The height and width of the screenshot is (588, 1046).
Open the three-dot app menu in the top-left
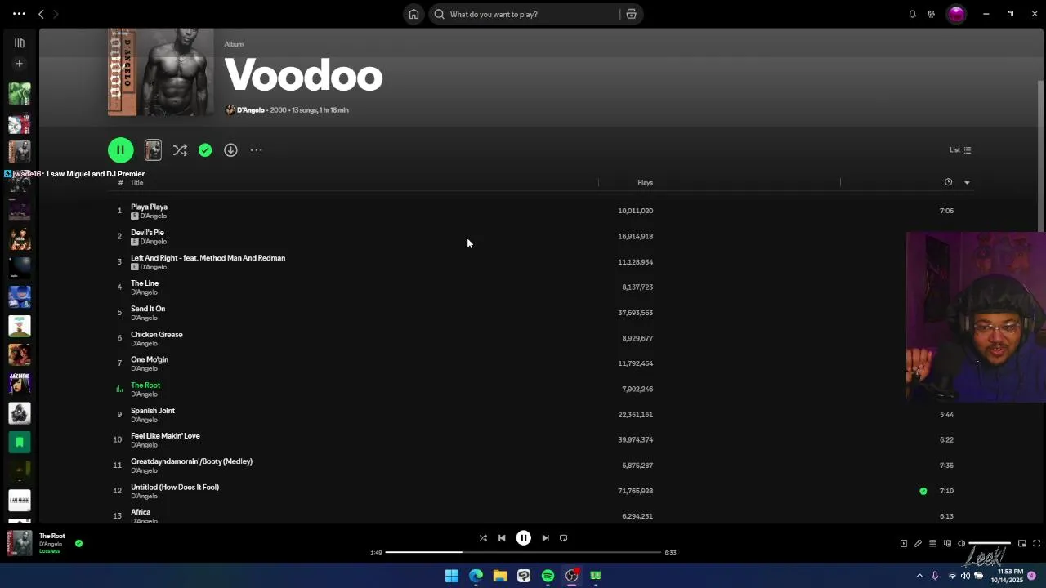[x=19, y=14]
